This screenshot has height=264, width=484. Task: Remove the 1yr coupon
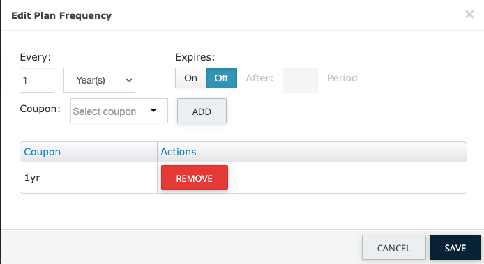pos(195,178)
